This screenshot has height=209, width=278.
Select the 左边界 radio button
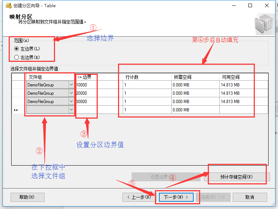16,48
